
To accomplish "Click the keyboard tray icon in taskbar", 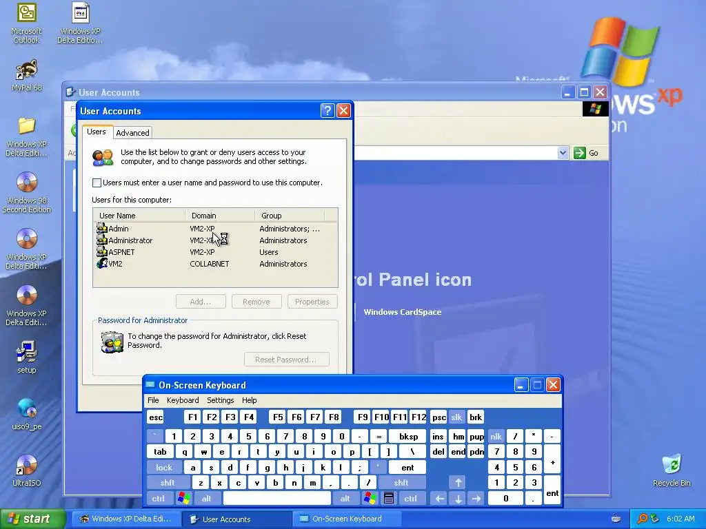I will pos(616,519).
